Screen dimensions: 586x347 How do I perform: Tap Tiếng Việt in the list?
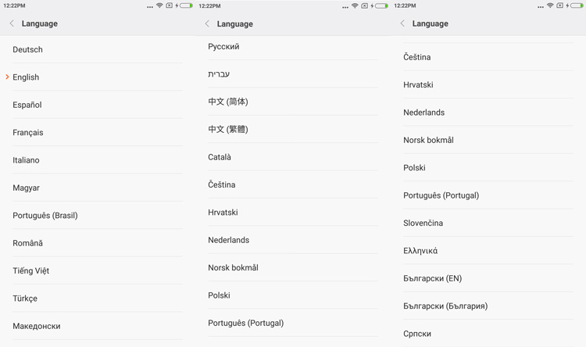pos(30,270)
